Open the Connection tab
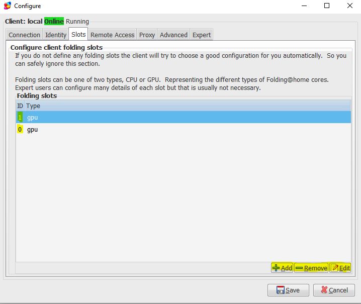The height and width of the screenshot is (304, 361). 24,35
